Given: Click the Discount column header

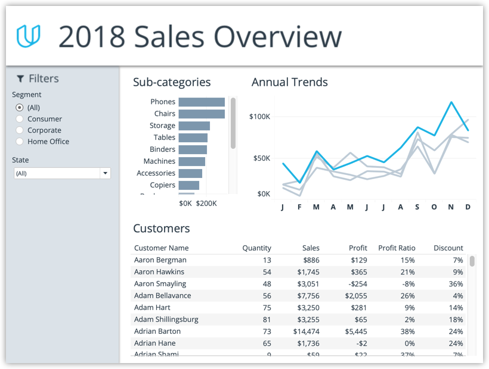Looking at the screenshot, I should [448, 248].
